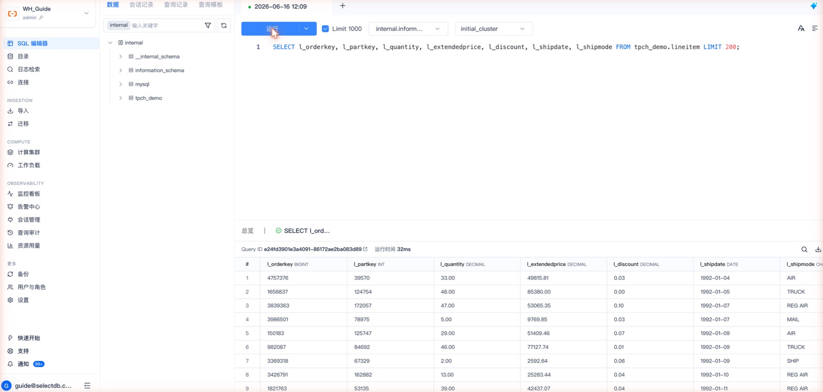
Task: Click the 快速开始 lightning icon
Action: [10, 338]
